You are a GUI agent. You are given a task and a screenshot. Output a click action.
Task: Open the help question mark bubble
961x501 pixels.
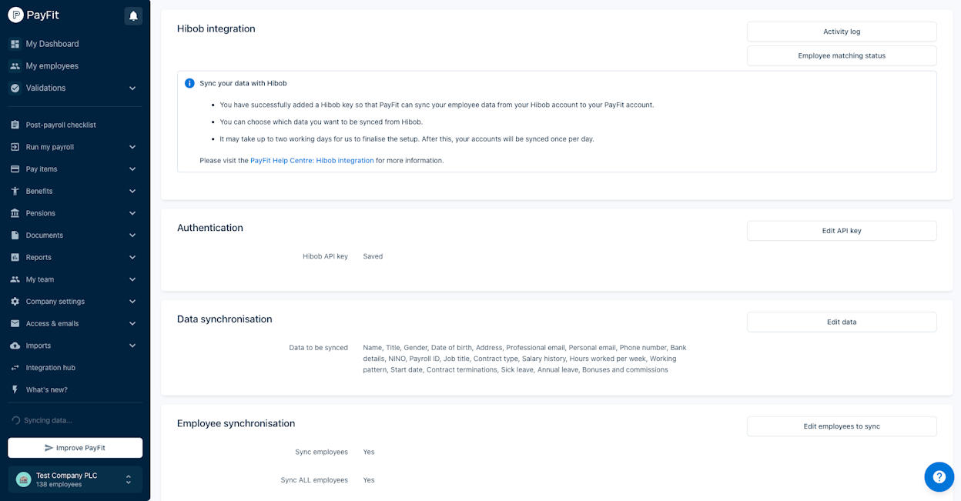(x=939, y=477)
